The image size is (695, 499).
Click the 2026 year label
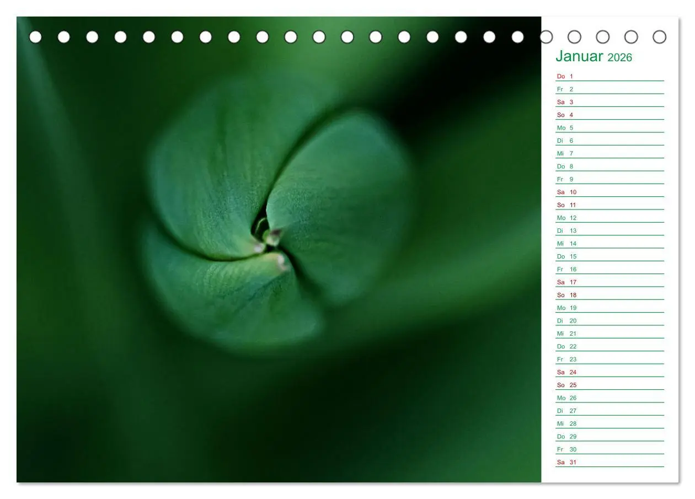point(620,57)
